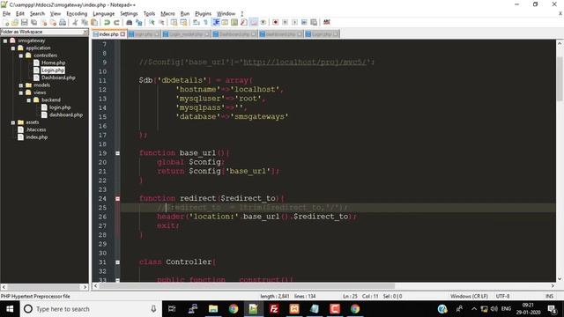Screen dimensions: 564x317
Task: Select index.php in the workspace tree
Action: click(x=37, y=137)
